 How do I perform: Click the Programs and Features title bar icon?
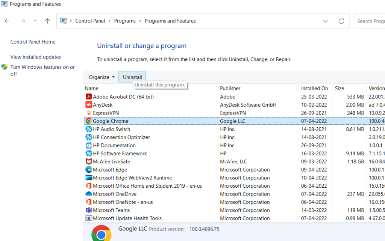[5, 4]
